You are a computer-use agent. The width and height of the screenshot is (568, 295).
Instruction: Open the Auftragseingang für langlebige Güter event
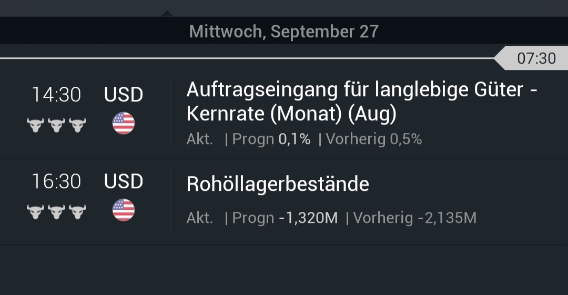point(361,102)
